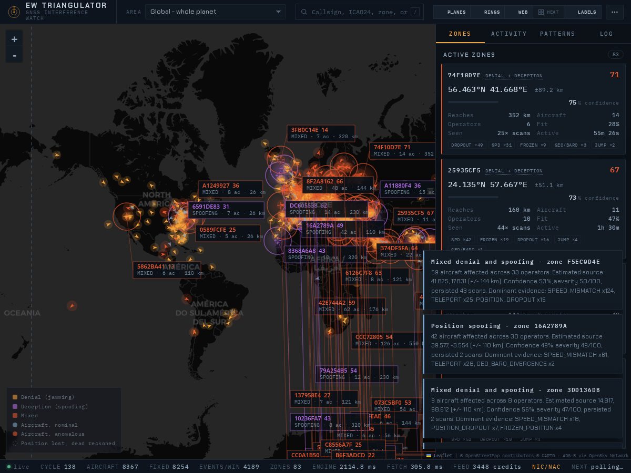
Task: Click the FROZEN ×9 evidence tag
Action: (x=533, y=145)
